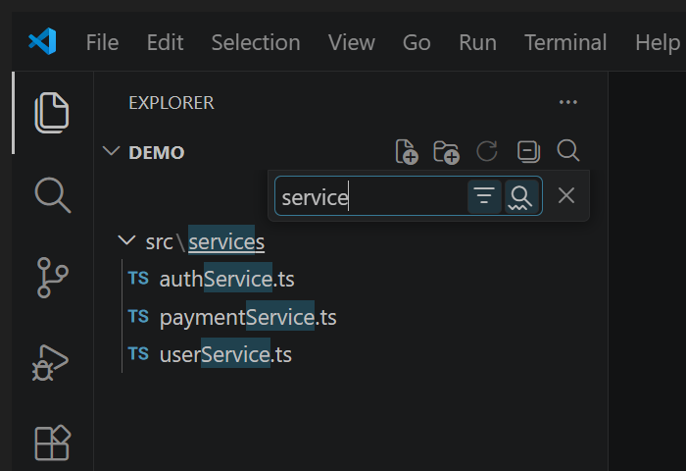Click the TS icon beside paymentService.ts
Viewport: 686px width, 471px height.
point(138,316)
